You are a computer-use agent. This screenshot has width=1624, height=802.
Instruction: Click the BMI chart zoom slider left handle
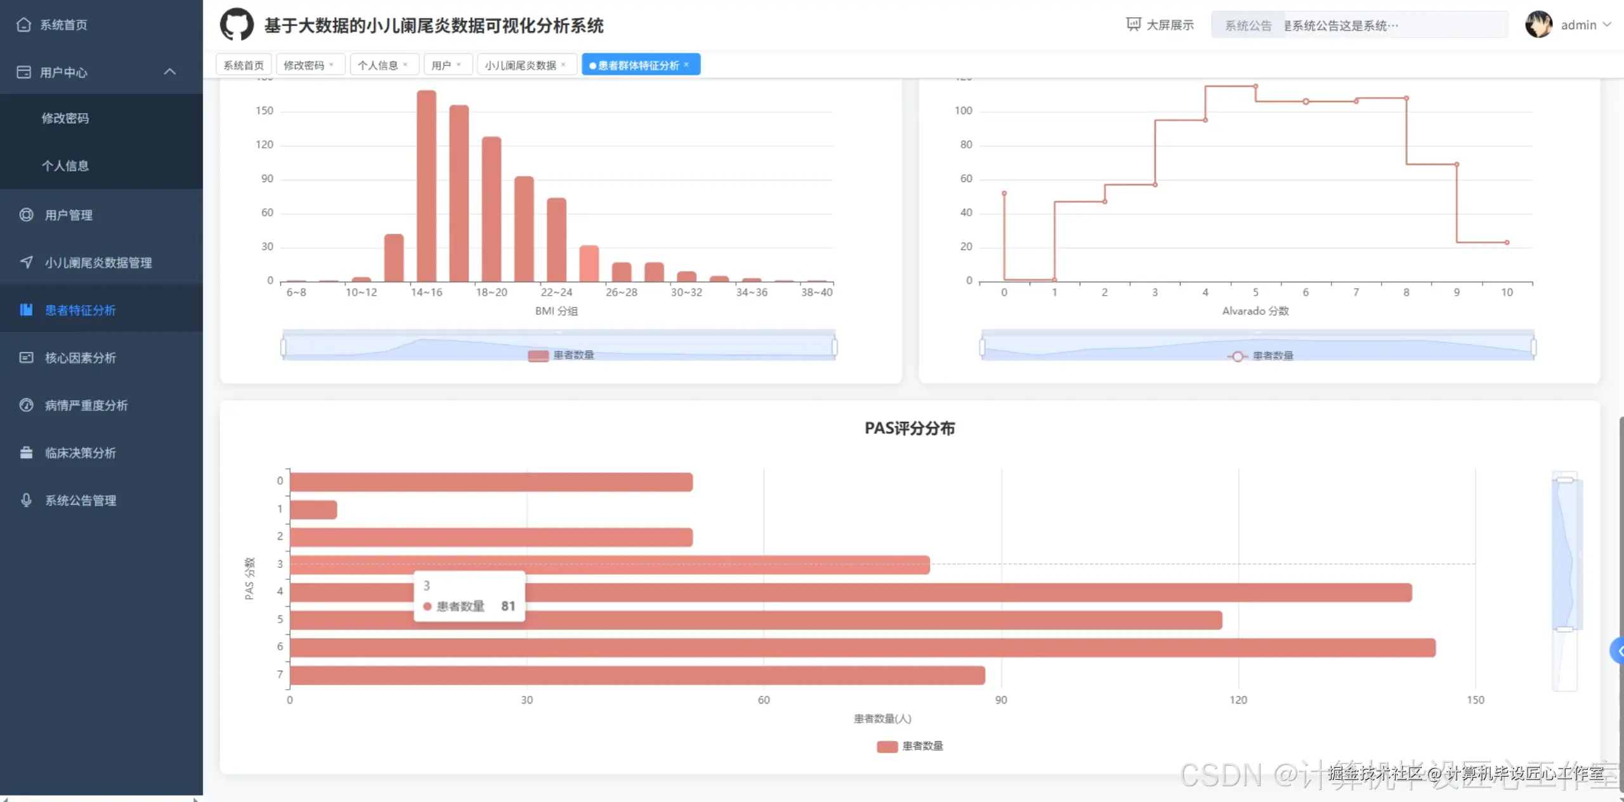[x=283, y=347]
